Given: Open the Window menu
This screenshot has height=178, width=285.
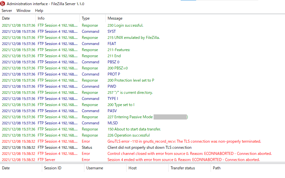Looking at the screenshot, I should 24,11.
